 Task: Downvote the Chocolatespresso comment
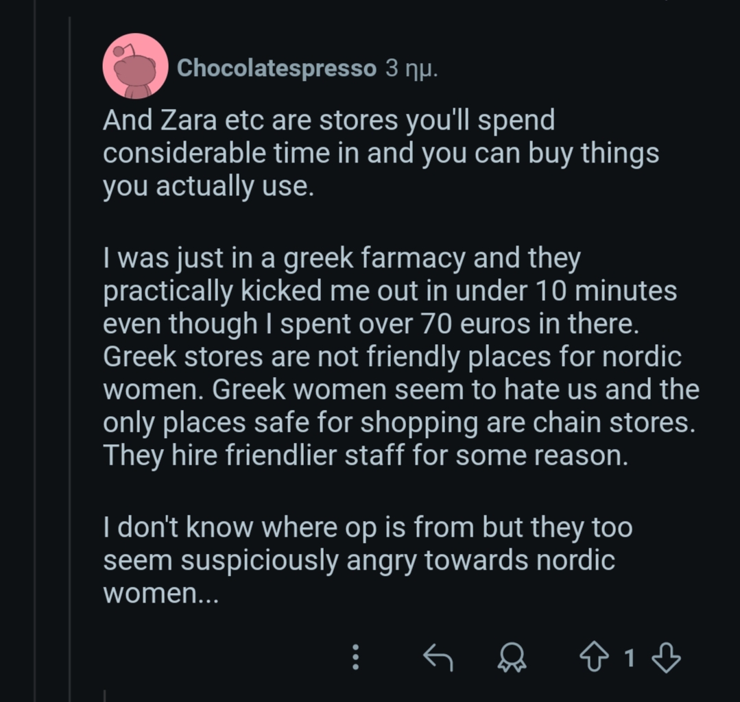tap(666, 659)
